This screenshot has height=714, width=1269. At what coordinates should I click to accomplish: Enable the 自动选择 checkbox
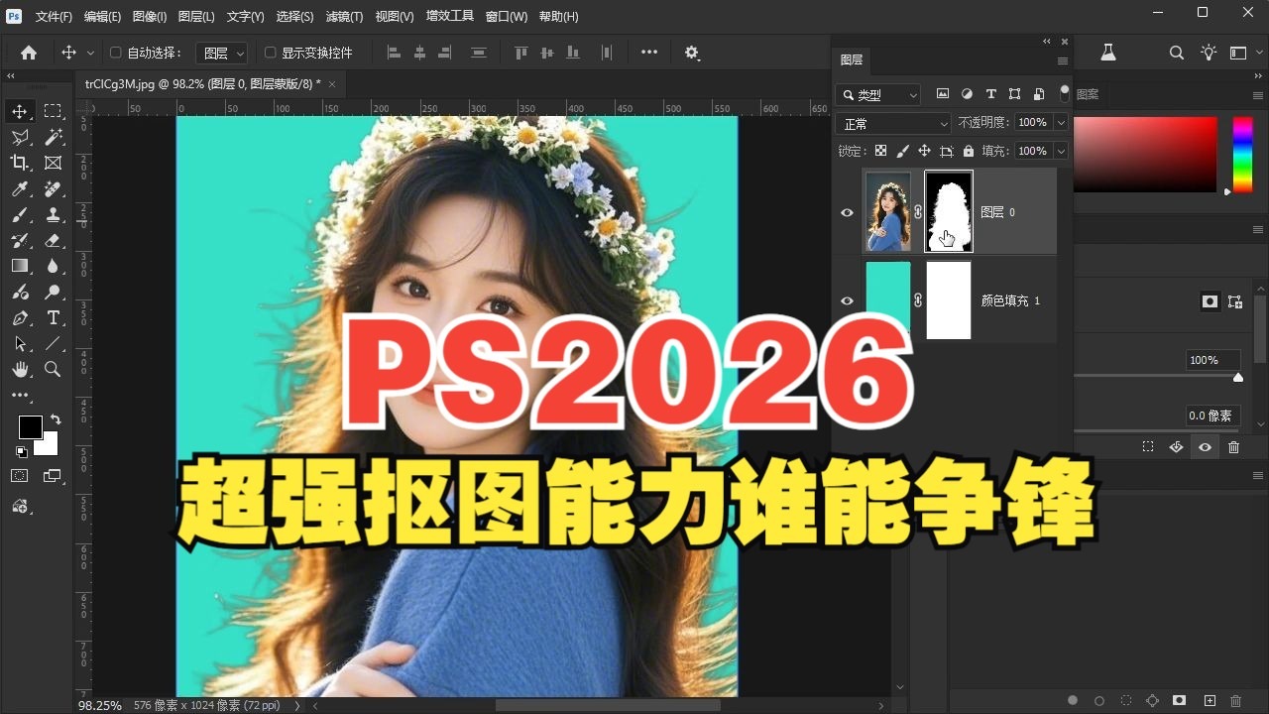(x=115, y=52)
